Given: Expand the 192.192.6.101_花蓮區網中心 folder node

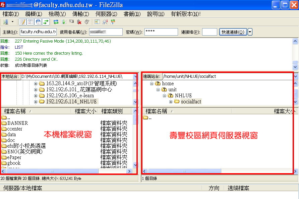Looking at the screenshot, I should click(x=36, y=90).
